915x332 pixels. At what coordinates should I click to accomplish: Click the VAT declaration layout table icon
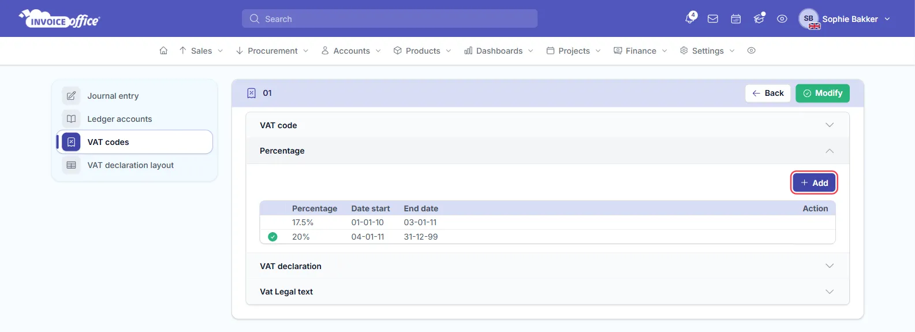click(x=71, y=165)
